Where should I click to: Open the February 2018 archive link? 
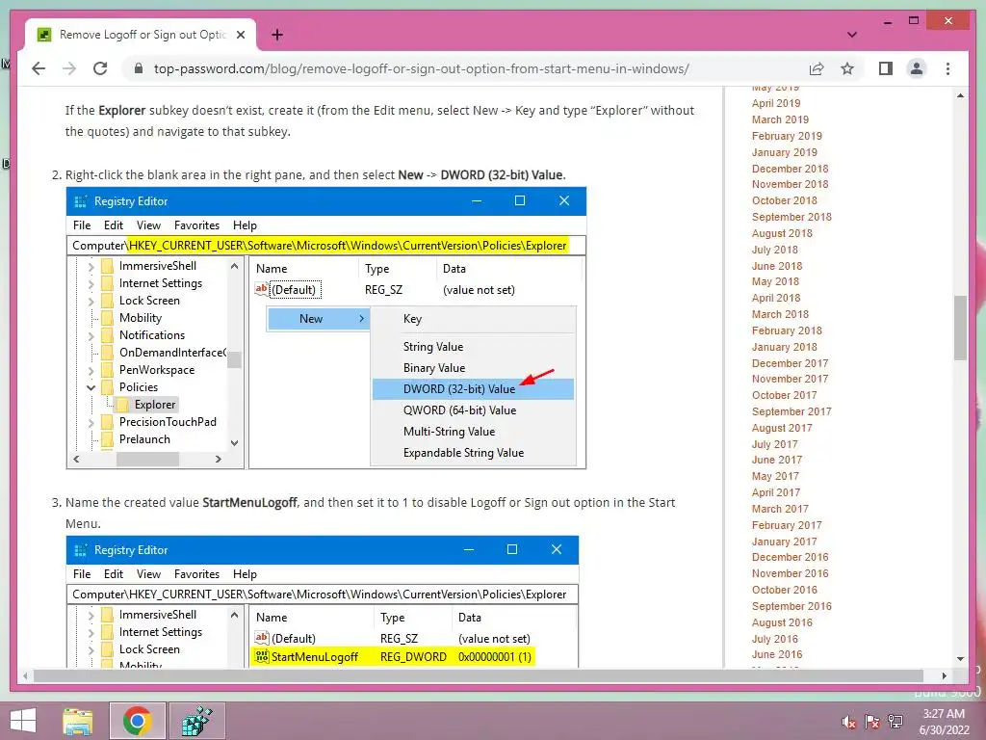[x=787, y=330]
